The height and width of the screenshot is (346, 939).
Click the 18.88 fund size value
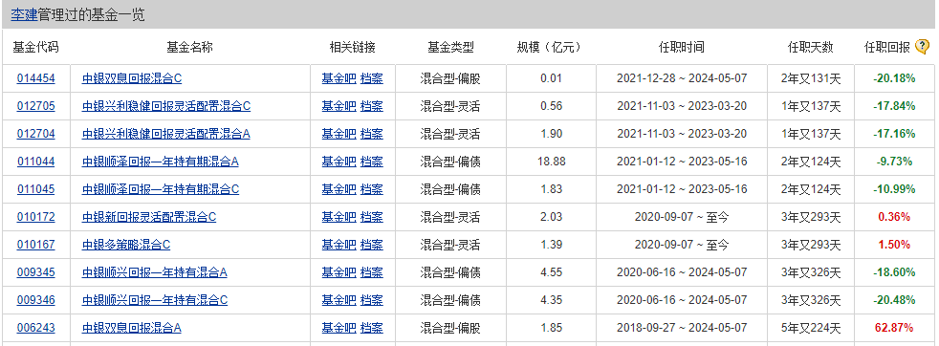click(x=551, y=162)
